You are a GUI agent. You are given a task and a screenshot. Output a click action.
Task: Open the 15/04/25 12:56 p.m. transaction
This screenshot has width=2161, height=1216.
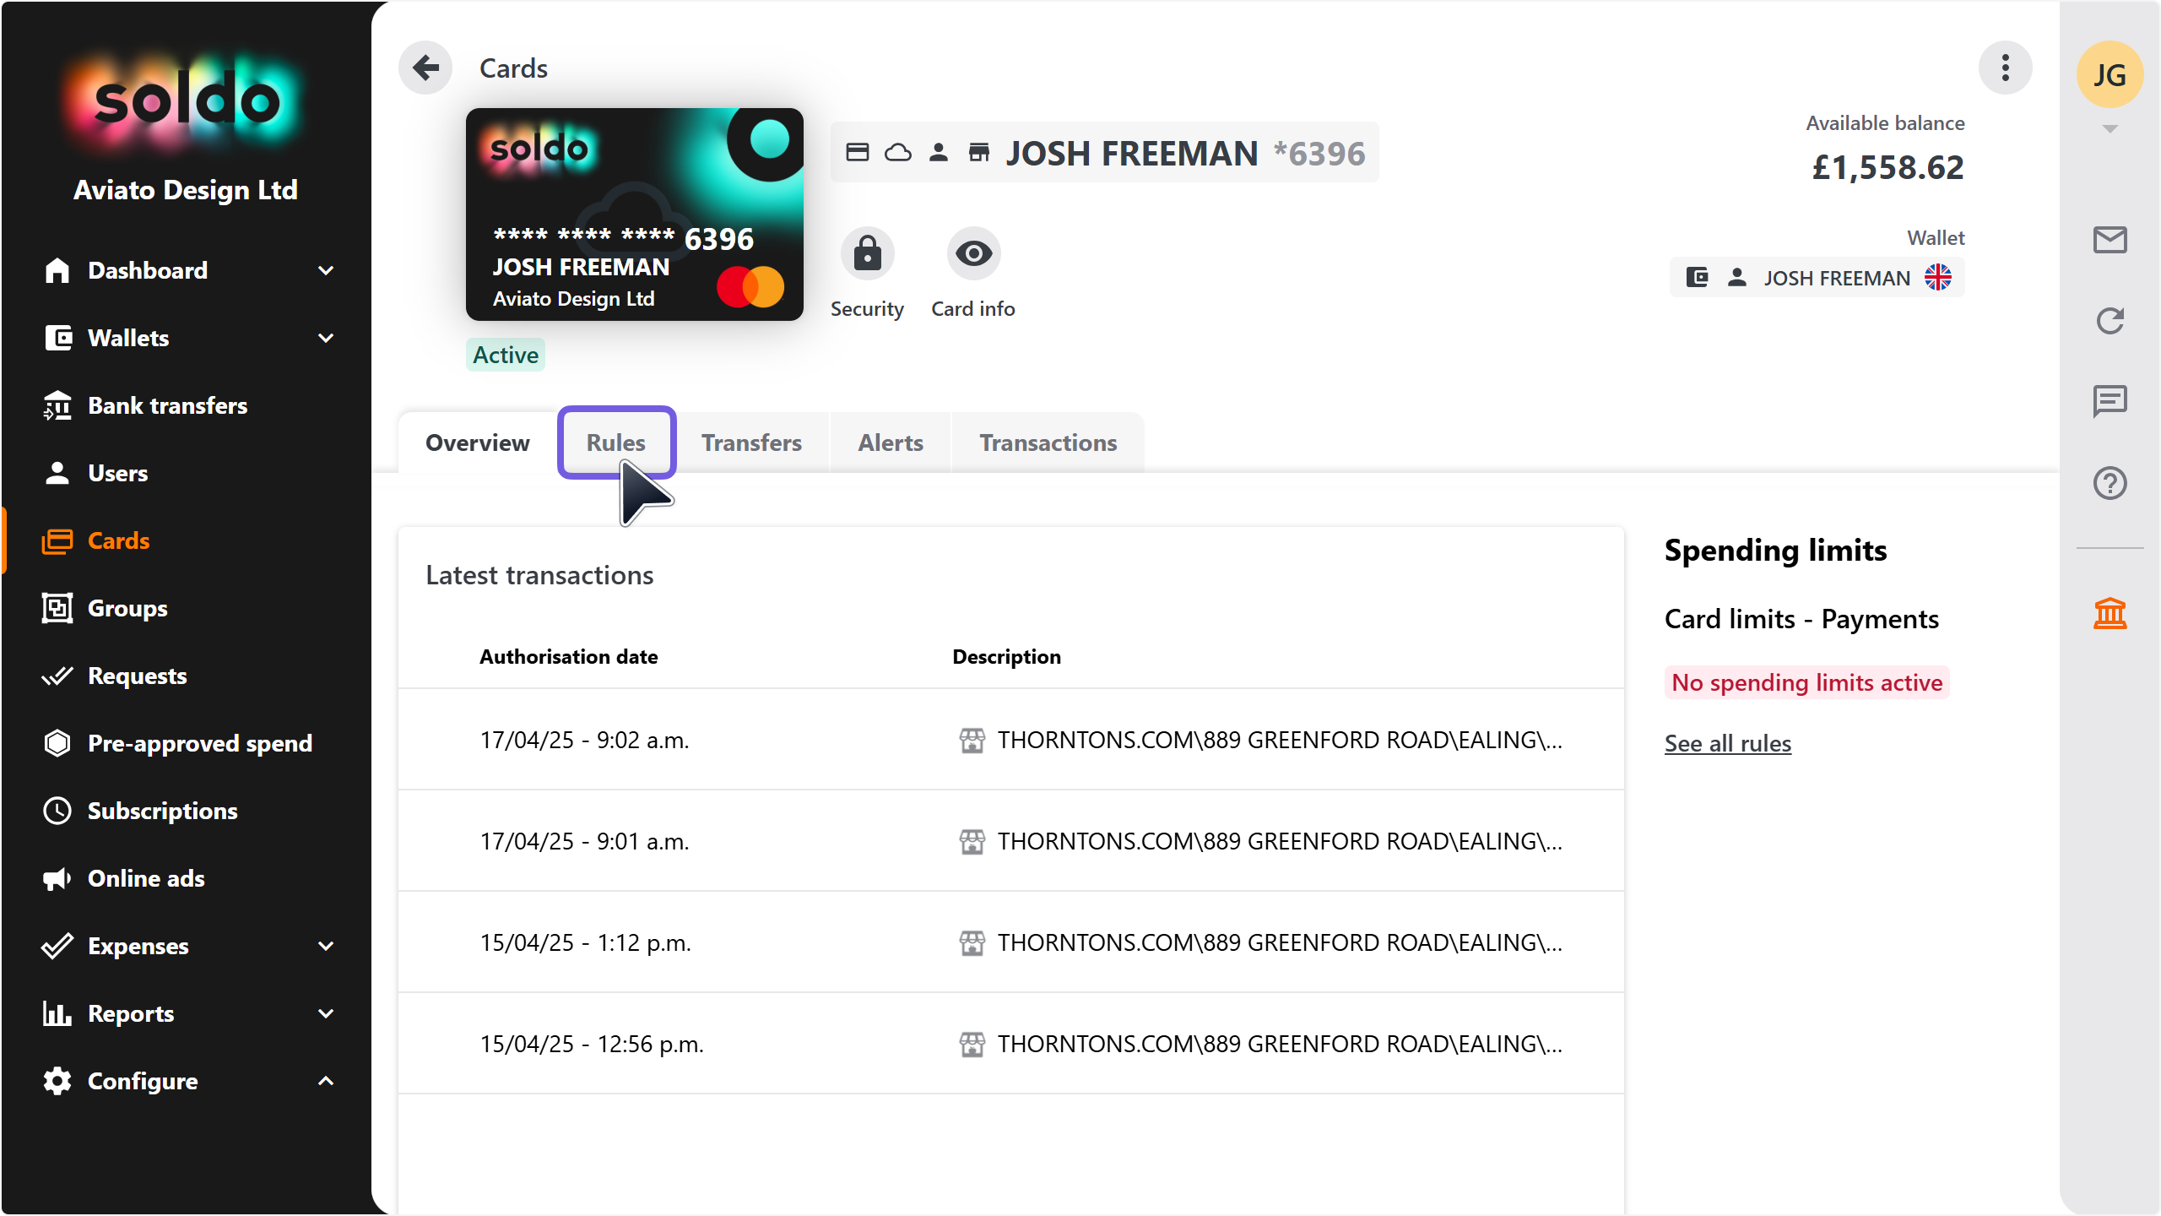click(1011, 1044)
